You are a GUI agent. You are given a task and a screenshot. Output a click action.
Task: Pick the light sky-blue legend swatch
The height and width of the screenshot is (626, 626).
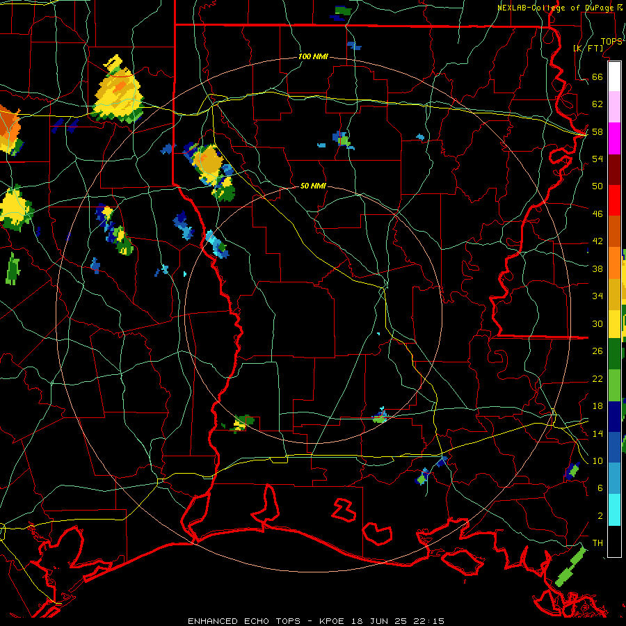[614, 479]
